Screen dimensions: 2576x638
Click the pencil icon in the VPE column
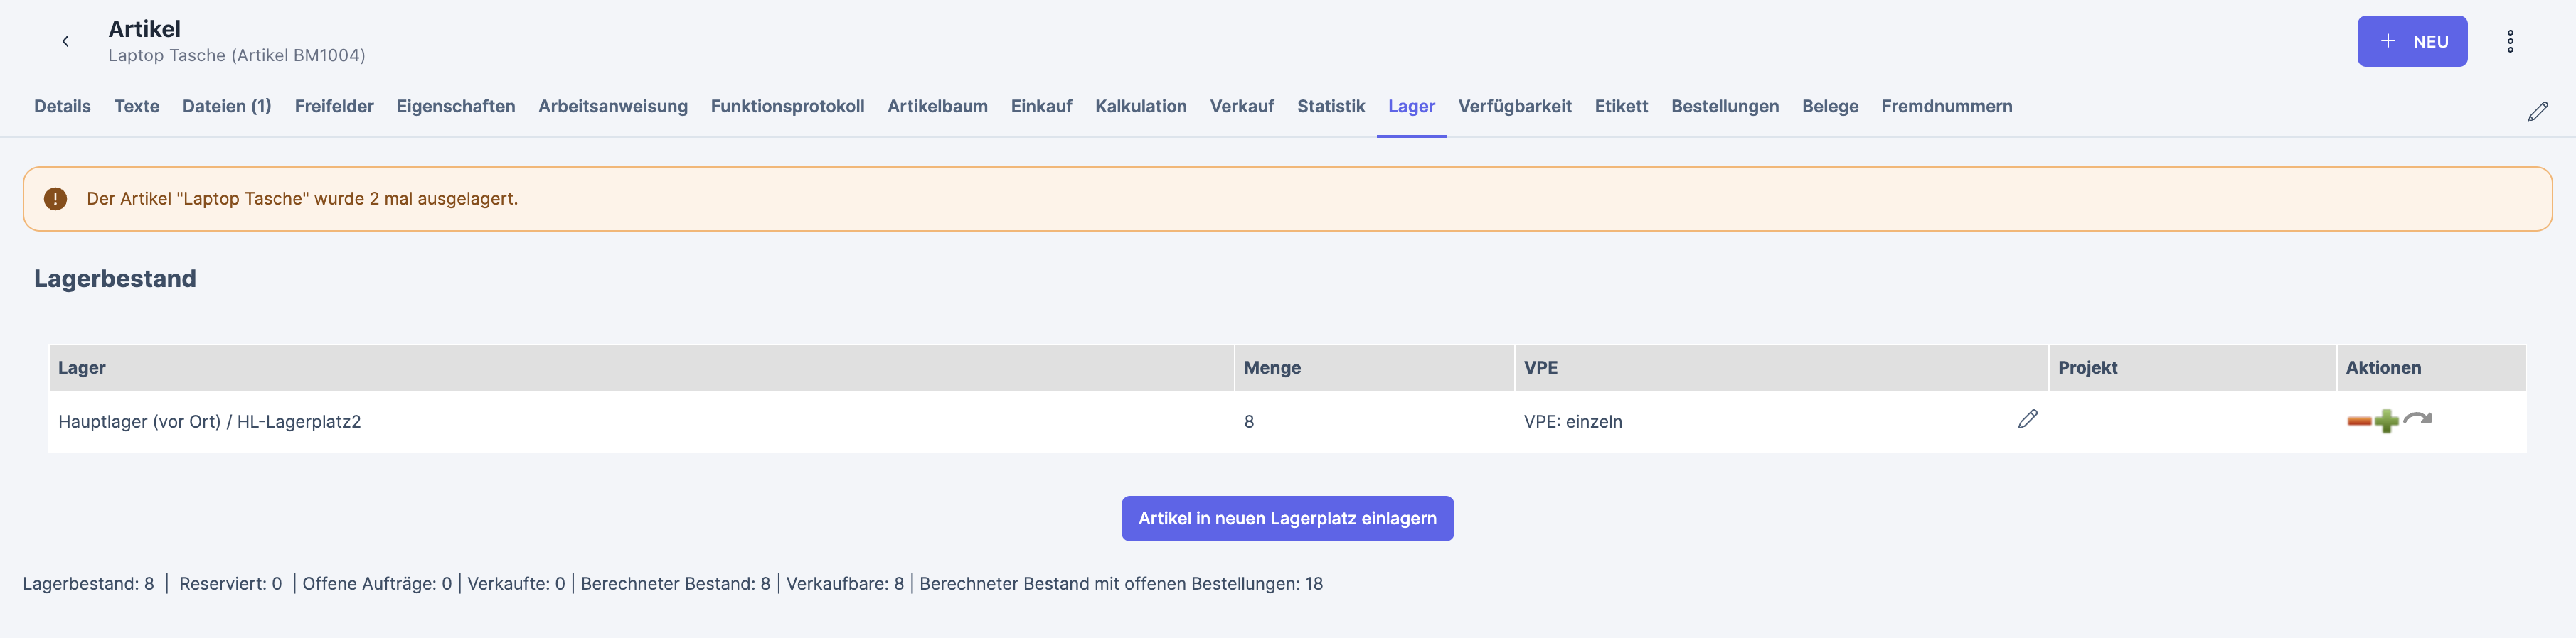click(x=2027, y=419)
